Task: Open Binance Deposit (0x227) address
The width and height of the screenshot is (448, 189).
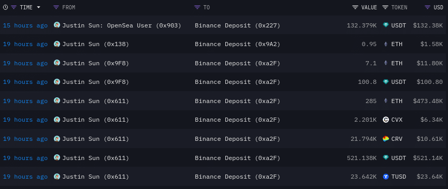Action: (237, 25)
